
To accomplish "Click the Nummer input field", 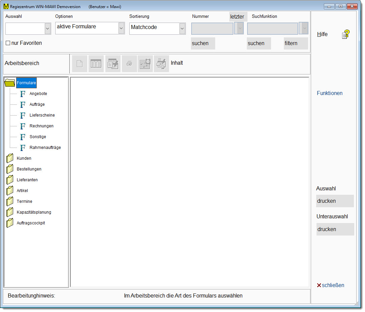I will point(212,29).
